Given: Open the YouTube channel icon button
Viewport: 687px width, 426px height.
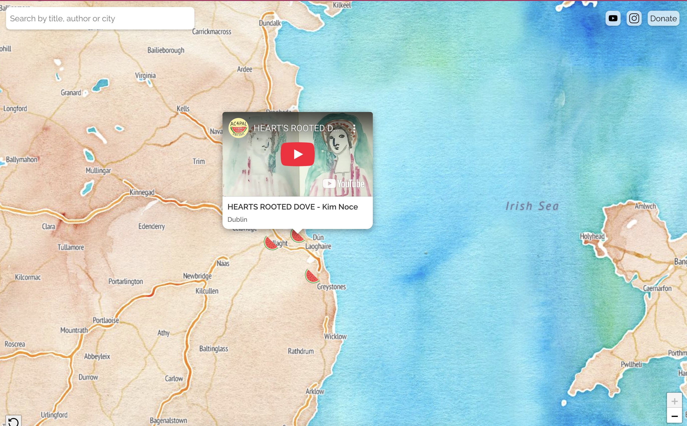Looking at the screenshot, I should [613, 18].
